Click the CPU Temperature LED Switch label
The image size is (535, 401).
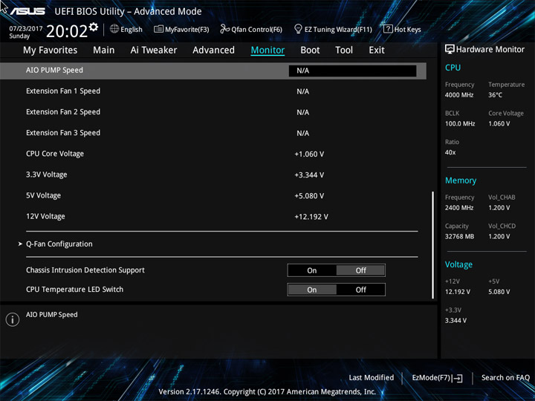tap(75, 289)
